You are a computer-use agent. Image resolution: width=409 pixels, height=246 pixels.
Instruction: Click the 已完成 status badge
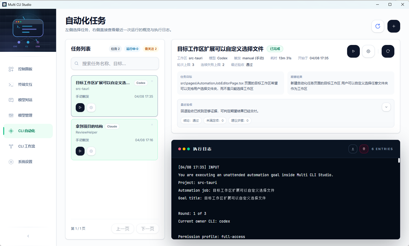275,49
